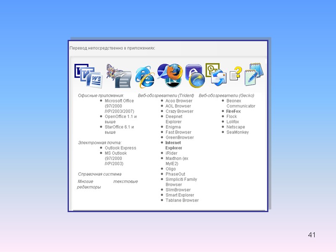Select 'Smart Explorer' entry

180,195
